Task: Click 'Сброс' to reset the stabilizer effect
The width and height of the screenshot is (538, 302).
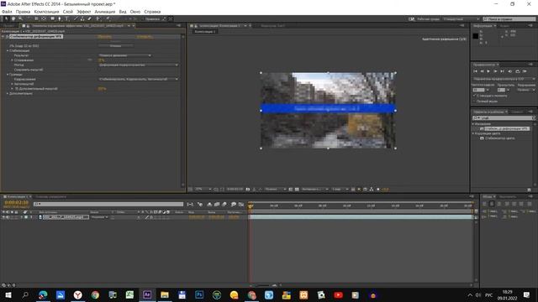Action: tap(104, 36)
